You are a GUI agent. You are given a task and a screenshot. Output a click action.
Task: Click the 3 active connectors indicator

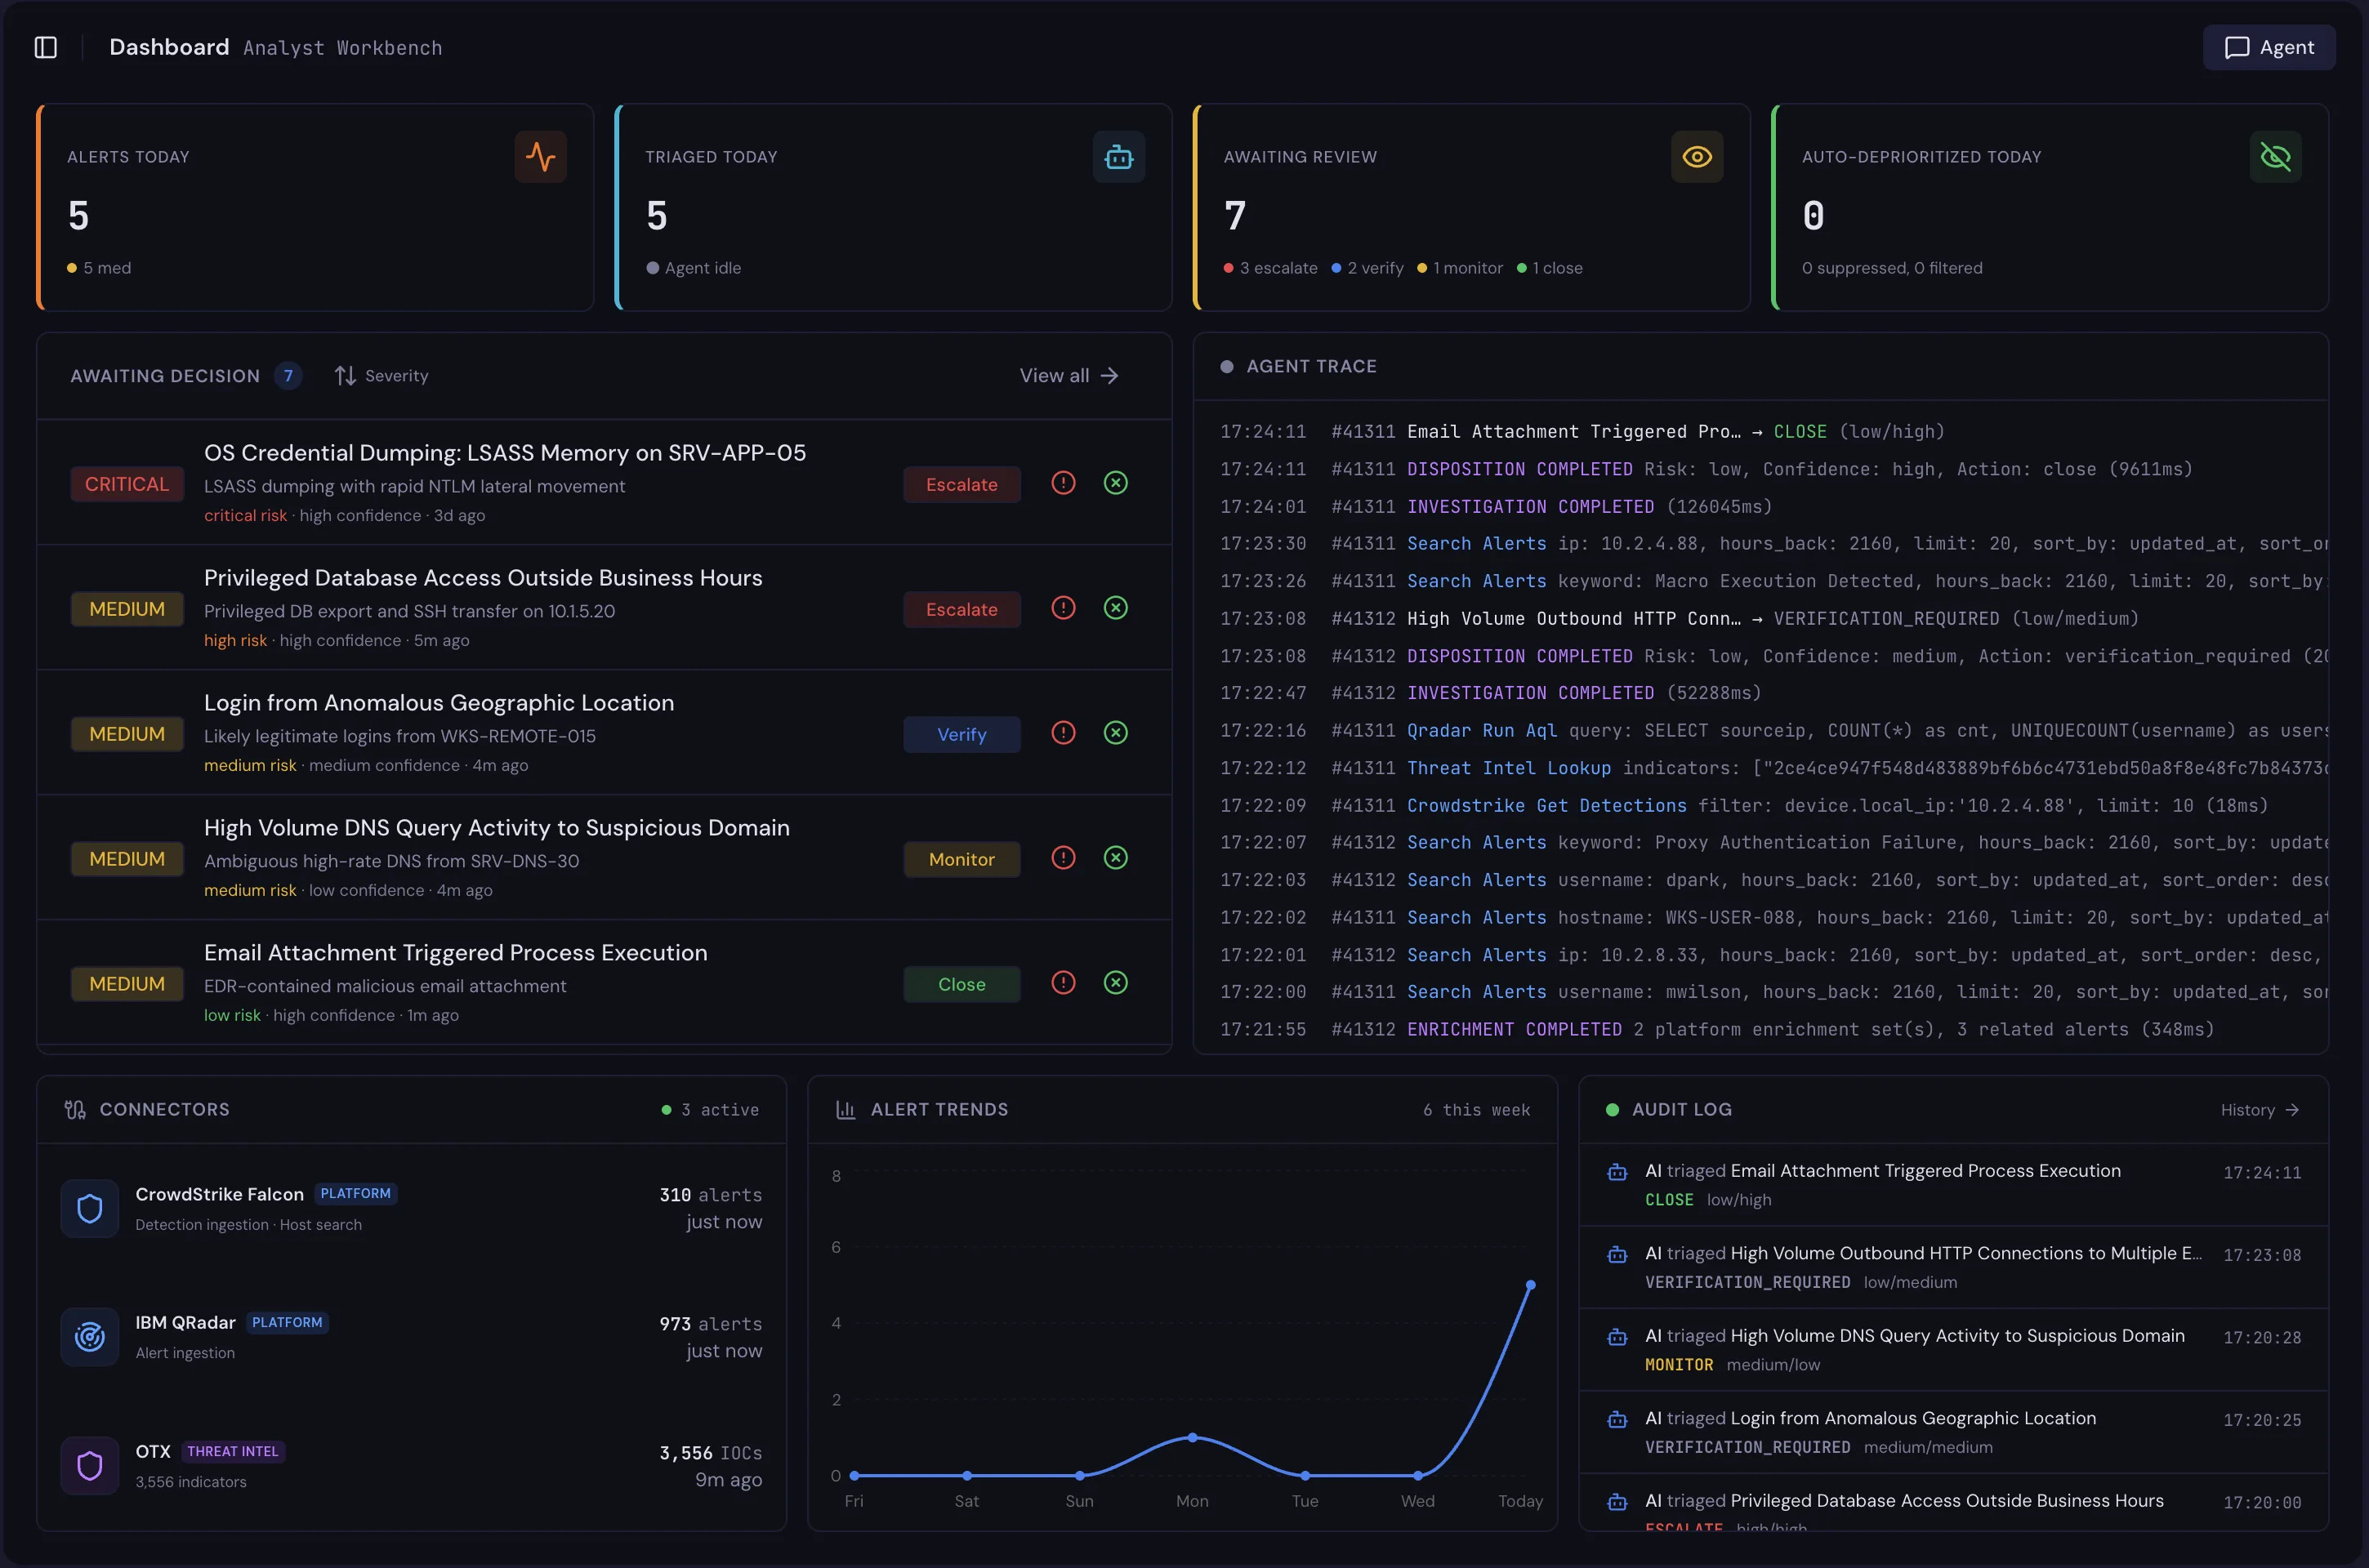coord(710,1110)
